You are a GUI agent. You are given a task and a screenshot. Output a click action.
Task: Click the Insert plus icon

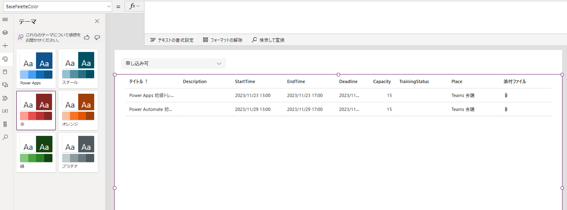tap(5, 45)
